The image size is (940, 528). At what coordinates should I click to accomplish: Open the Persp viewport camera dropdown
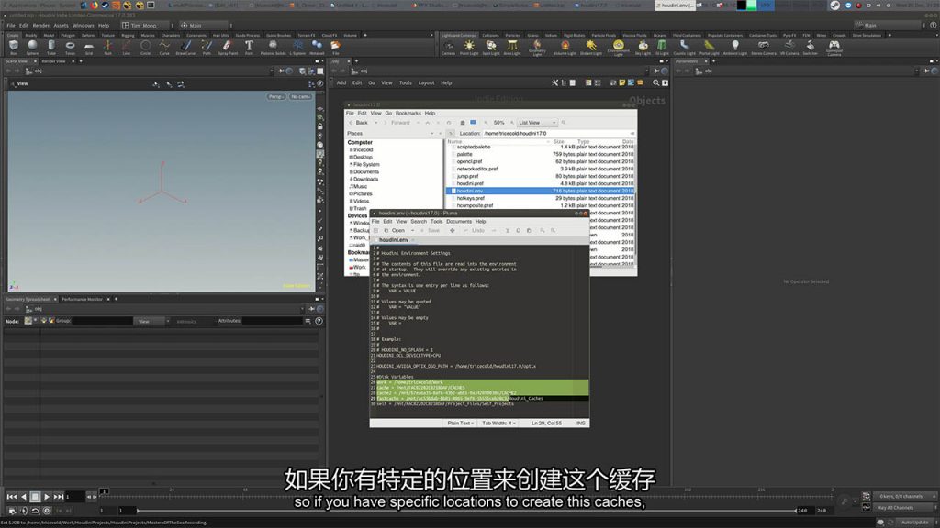pos(275,96)
